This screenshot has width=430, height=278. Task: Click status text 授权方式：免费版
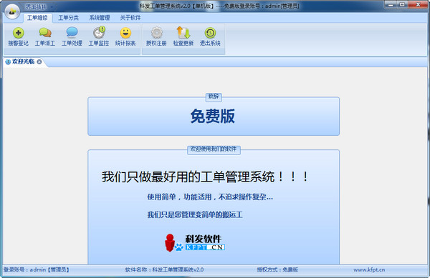tap(277, 270)
